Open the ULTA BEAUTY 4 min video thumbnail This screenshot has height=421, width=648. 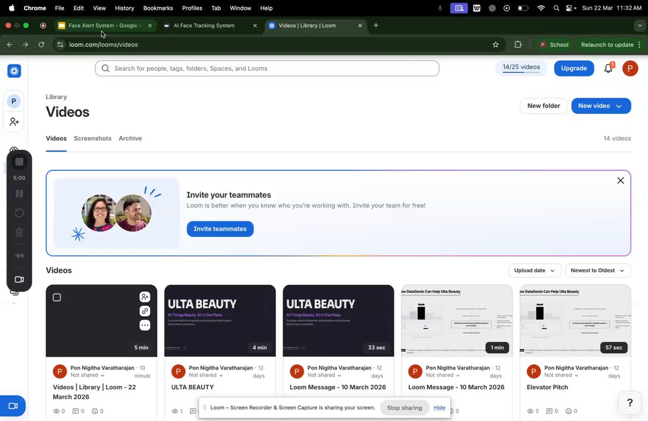220,320
